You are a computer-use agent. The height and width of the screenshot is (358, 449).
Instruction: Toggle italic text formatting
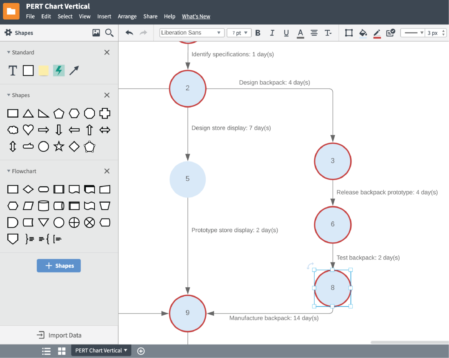point(272,33)
